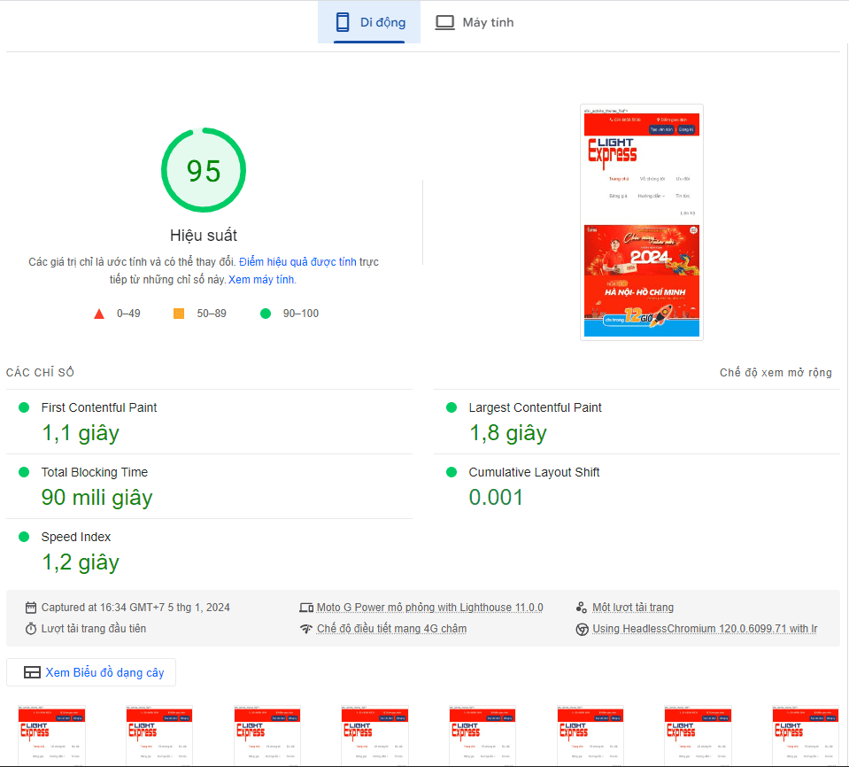Screen dimensions: 849x767
Task: Click Chế độ điều tiết mạng 4G chậm
Action: tap(391, 629)
